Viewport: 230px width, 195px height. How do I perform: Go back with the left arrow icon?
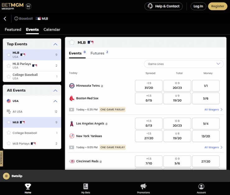click(x=5, y=19)
